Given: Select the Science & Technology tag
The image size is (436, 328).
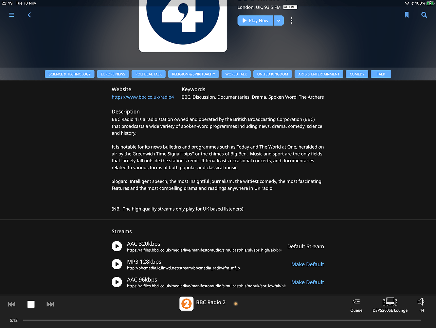Looking at the screenshot, I should (70, 74).
